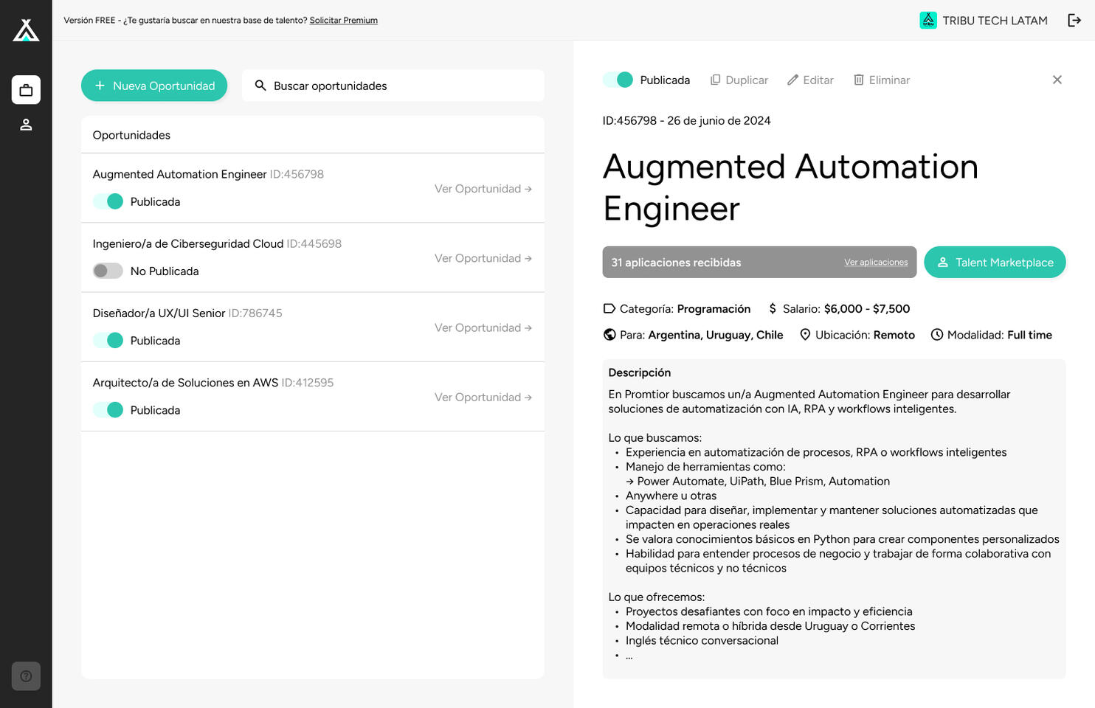Open Ver Oportunidad for Diseñador/a UX/UI Senior
Screen dimensions: 1095x708
pyautogui.click(x=483, y=327)
